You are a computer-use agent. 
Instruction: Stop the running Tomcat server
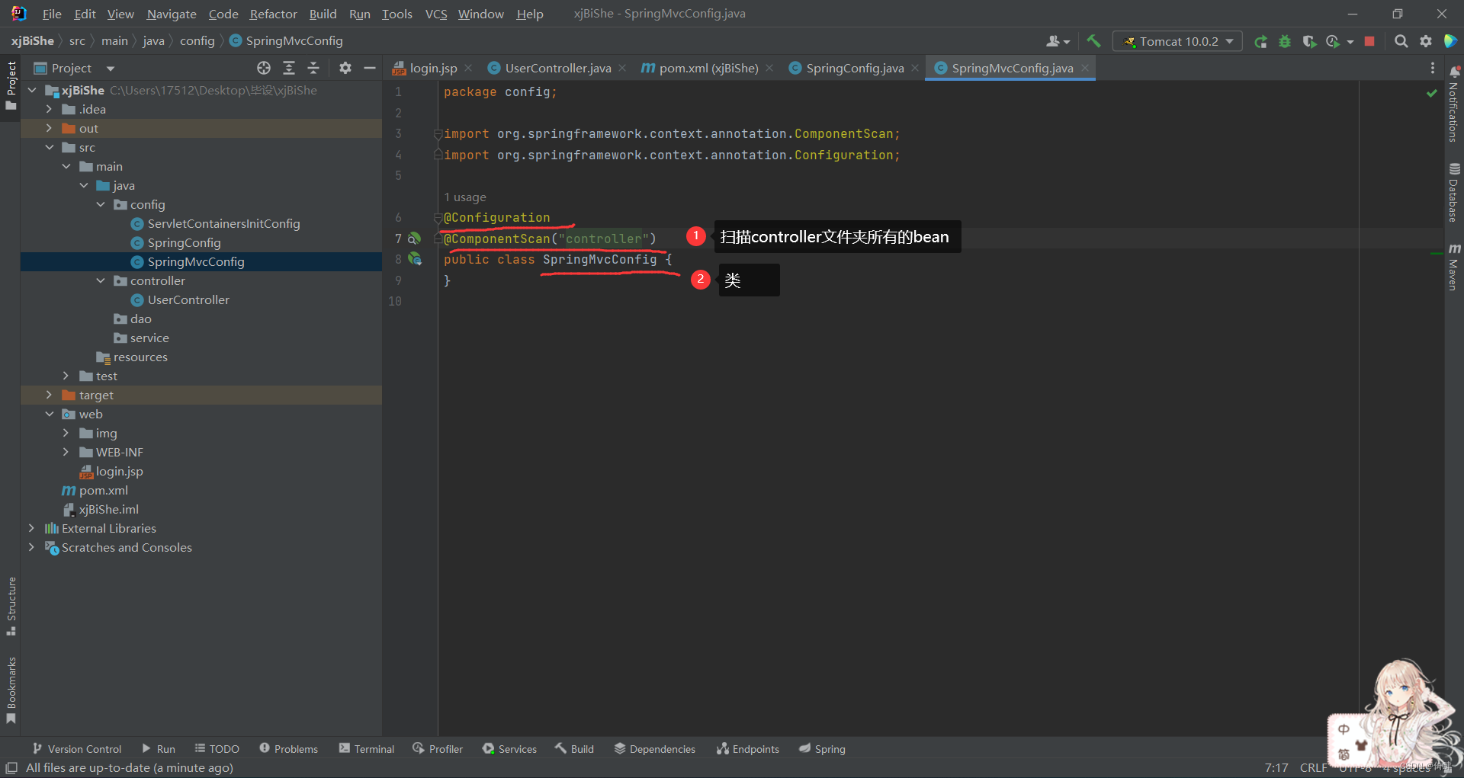(x=1369, y=41)
